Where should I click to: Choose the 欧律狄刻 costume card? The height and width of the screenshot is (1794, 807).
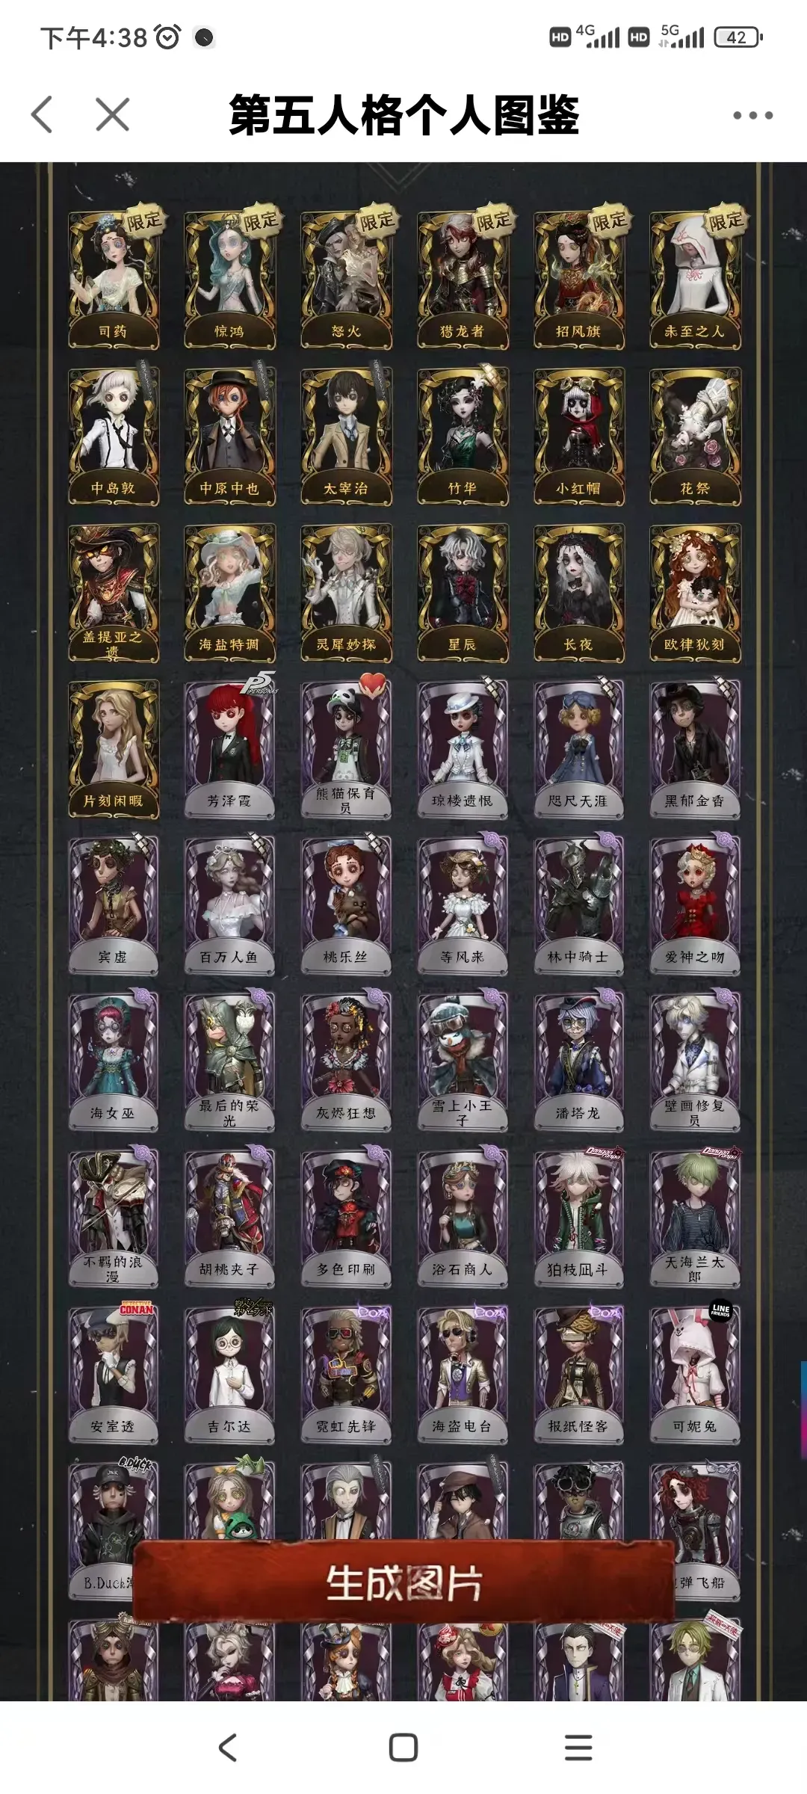pyautogui.click(x=696, y=593)
